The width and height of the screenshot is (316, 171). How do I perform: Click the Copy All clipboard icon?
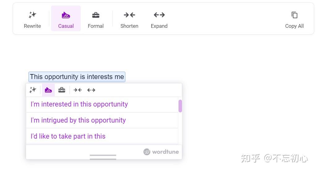point(294,15)
